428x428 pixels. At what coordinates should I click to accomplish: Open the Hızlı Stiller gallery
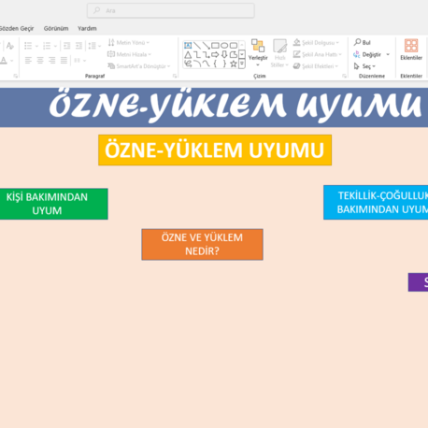[x=279, y=53]
